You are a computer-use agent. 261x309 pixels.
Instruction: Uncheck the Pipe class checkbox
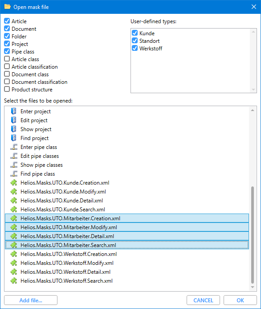[x=7, y=51]
